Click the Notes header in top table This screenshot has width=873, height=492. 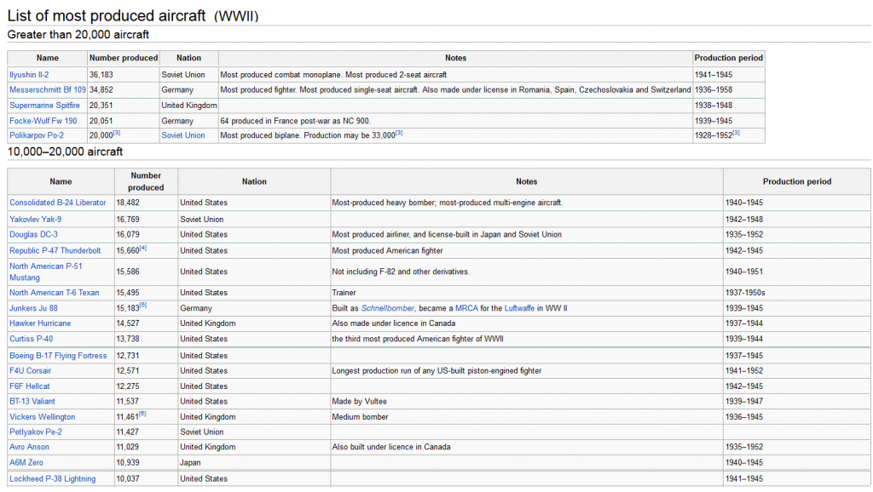455,58
